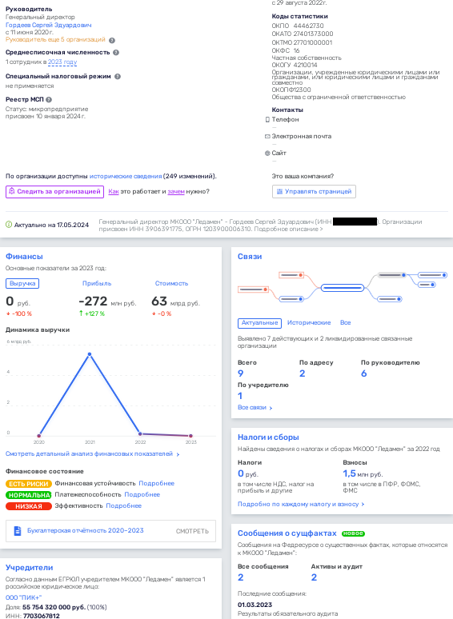The height and width of the screenshot is (619, 453).
Task: Open исторические сведения link
Action: click(x=126, y=177)
